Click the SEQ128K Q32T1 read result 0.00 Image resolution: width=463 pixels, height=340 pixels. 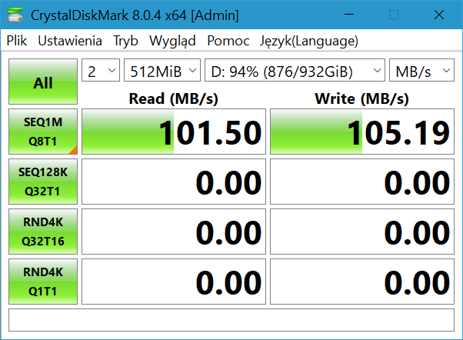[x=174, y=182]
